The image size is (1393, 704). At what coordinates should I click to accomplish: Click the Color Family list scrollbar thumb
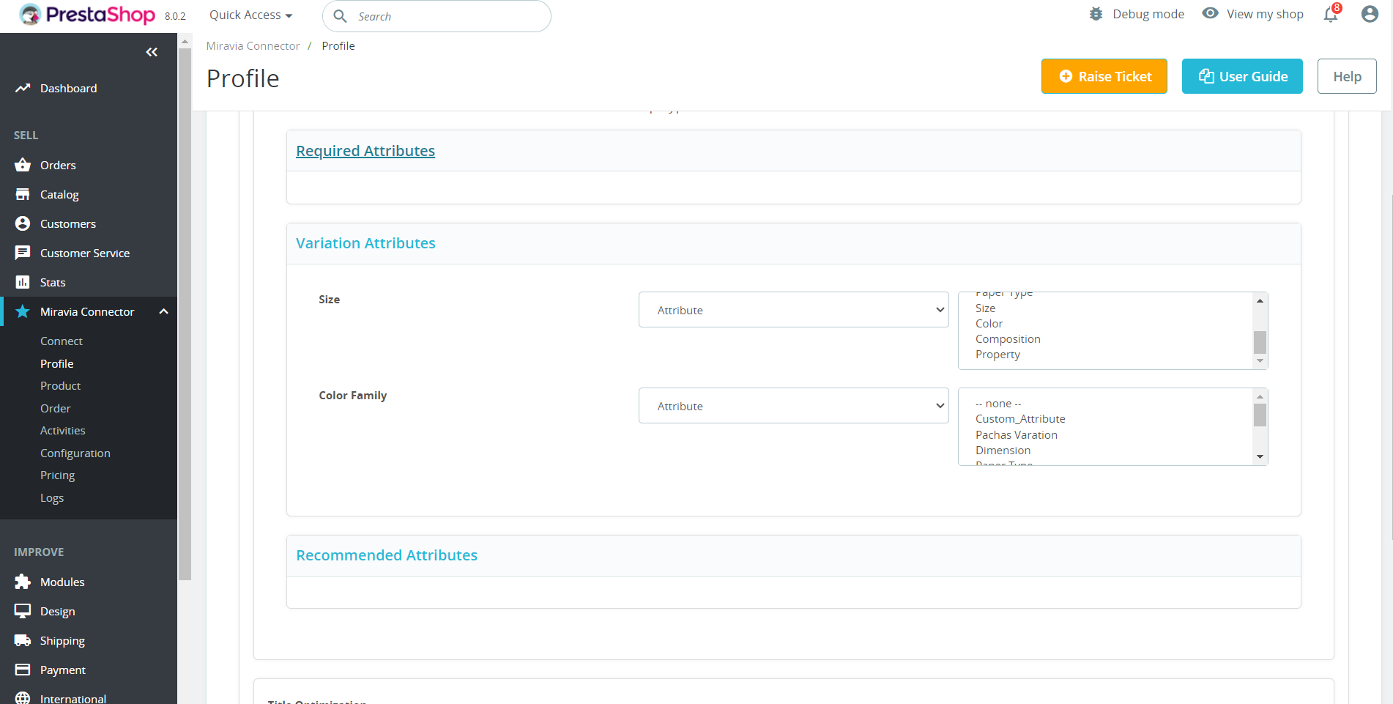point(1260,415)
